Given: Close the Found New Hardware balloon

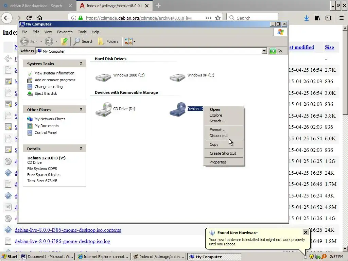Looking at the screenshot, I should 306,232.
